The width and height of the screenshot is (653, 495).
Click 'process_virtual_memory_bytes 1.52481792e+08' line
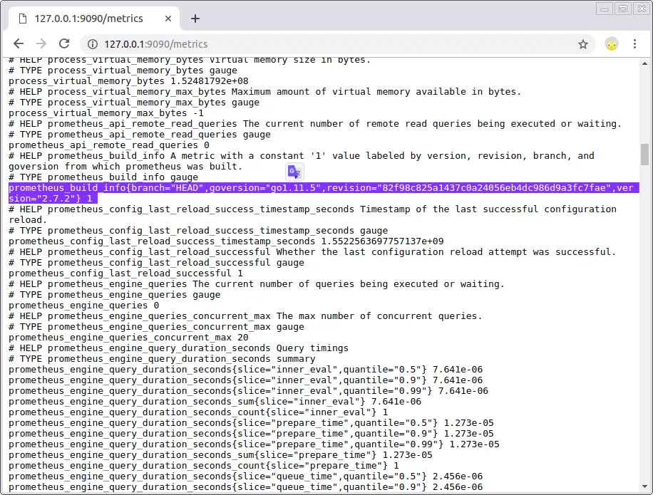point(128,81)
